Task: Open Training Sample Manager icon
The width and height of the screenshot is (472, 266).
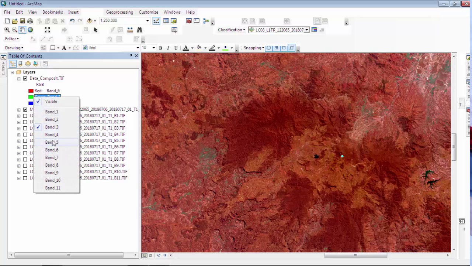Action: coord(314,30)
